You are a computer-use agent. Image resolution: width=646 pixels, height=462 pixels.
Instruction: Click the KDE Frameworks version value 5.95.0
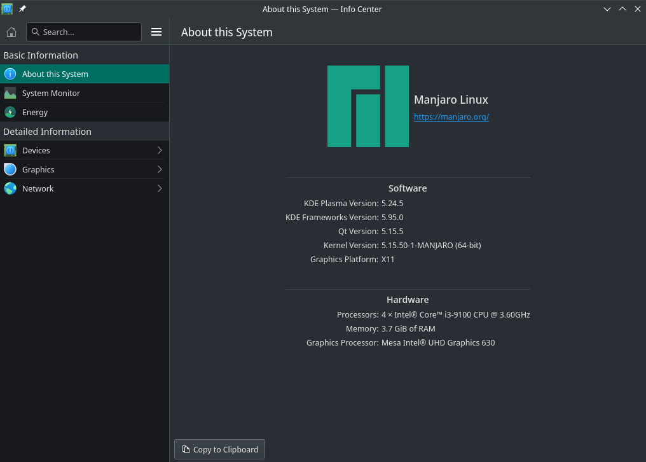coord(392,218)
